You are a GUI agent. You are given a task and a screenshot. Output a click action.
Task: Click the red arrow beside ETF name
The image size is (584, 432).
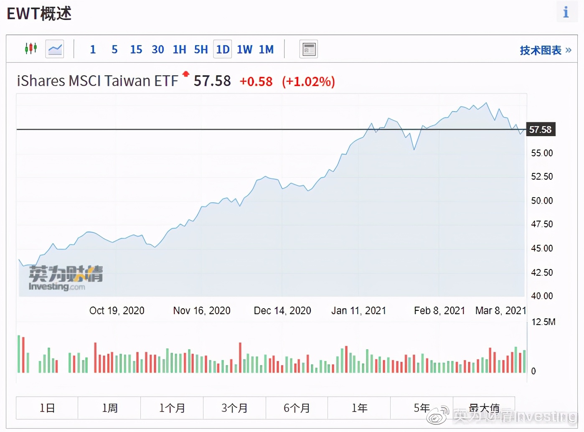[185, 74]
